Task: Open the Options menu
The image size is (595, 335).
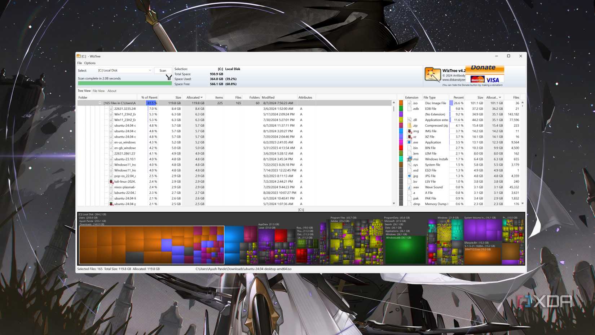Action: pos(90,63)
